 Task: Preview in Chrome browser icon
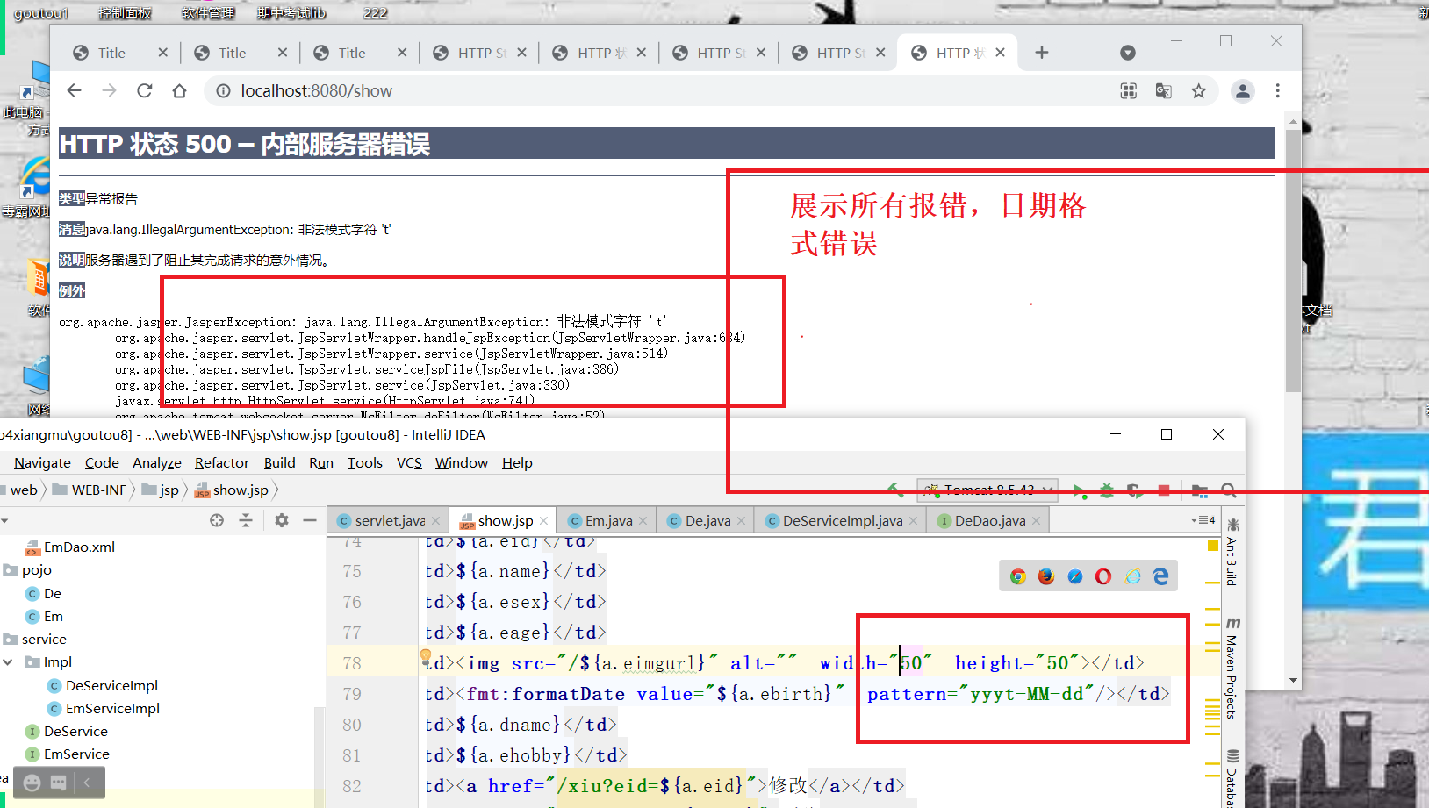(1018, 576)
